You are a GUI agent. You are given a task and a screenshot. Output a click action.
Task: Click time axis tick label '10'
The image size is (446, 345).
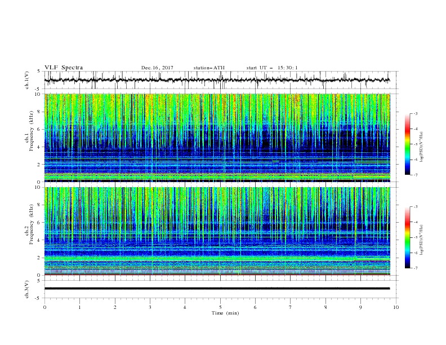click(396, 307)
